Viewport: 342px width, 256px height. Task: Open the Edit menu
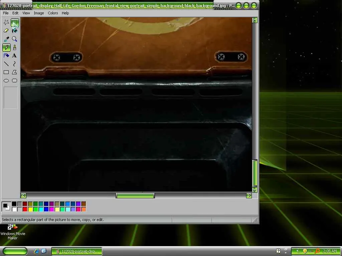pos(15,13)
